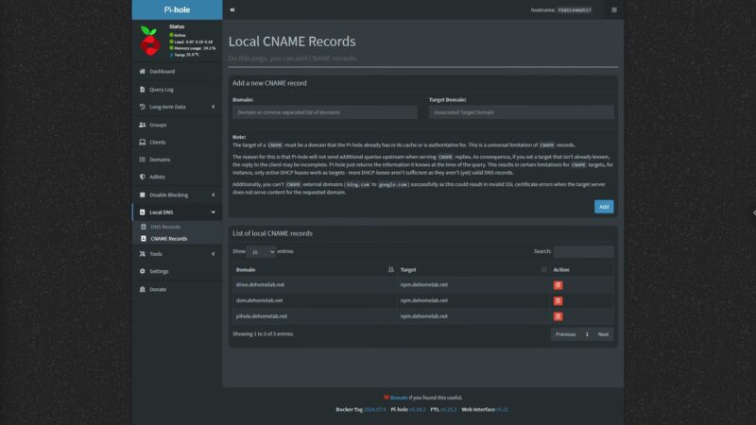Sort table by Target column

point(472,269)
